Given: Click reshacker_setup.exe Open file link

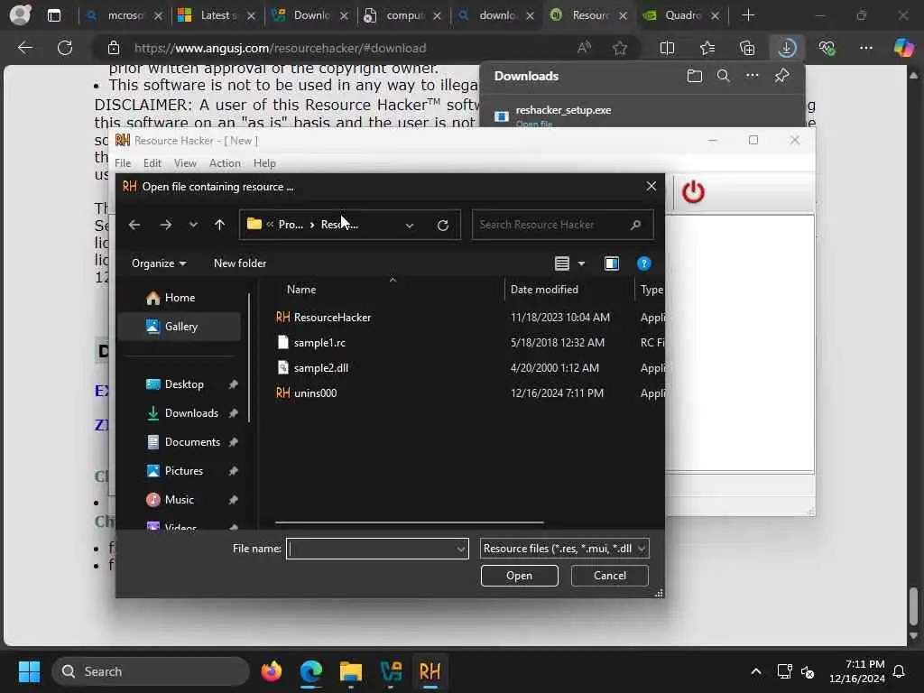Looking at the screenshot, I should (x=534, y=124).
